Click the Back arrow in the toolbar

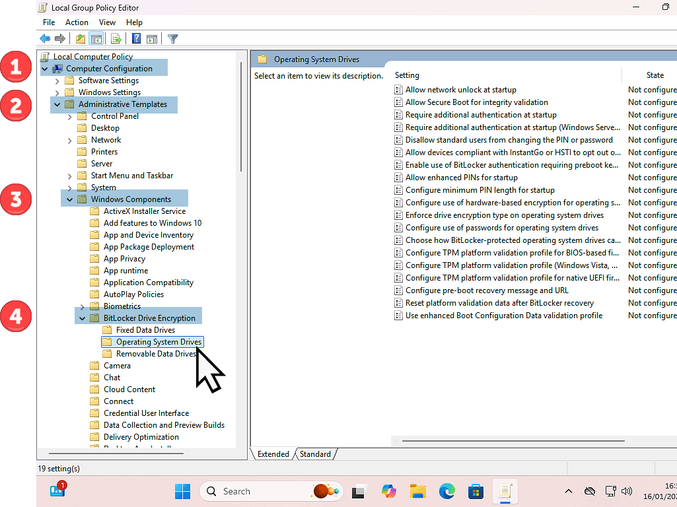pyautogui.click(x=45, y=39)
